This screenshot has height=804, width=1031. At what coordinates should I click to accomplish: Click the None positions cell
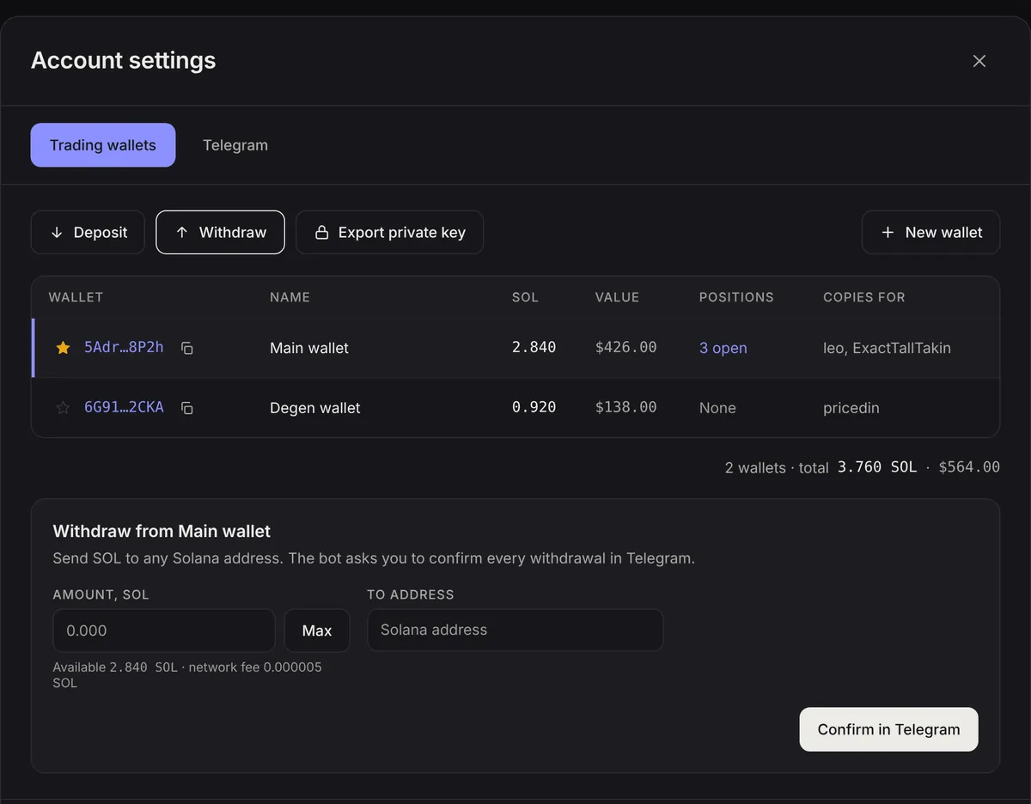pos(717,408)
